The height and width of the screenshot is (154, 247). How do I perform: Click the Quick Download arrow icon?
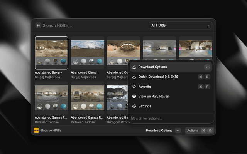pos(134,77)
